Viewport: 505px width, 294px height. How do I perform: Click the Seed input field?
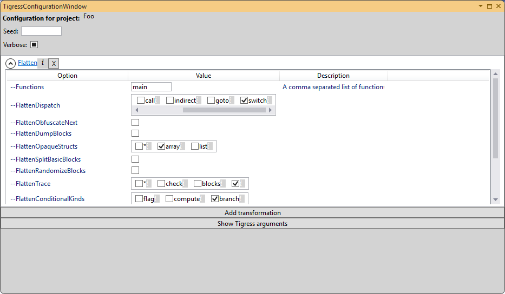point(41,31)
